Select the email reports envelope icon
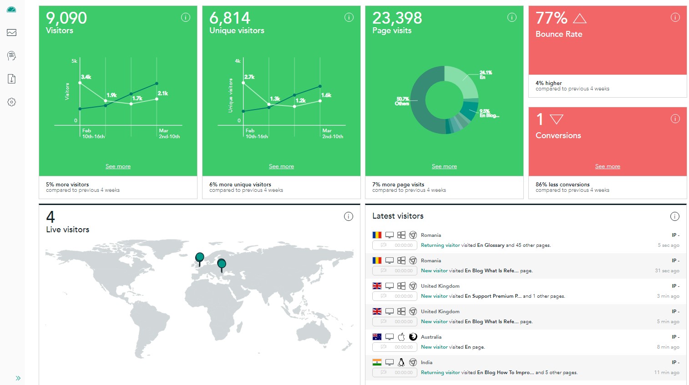689x385 pixels. point(11,32)
